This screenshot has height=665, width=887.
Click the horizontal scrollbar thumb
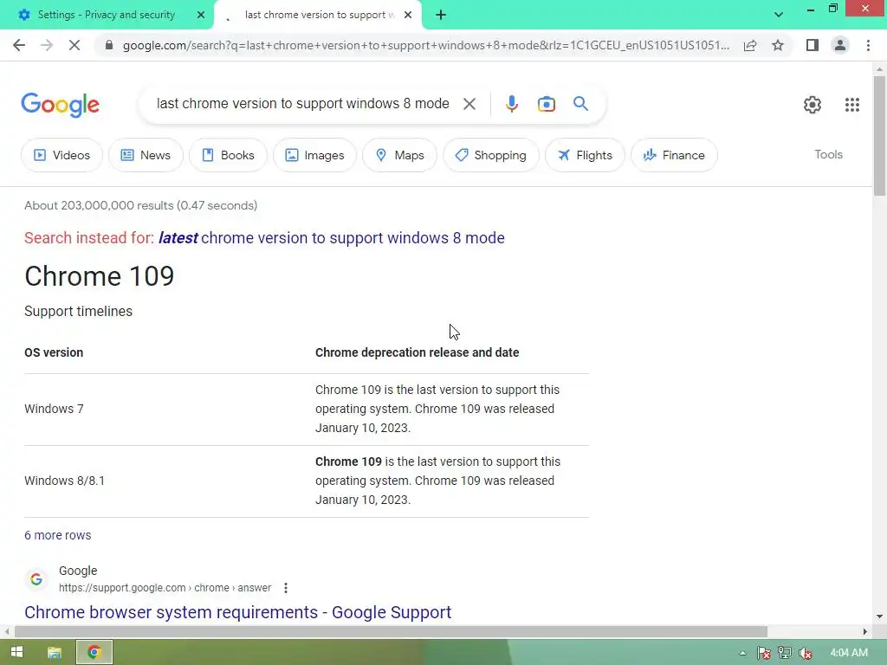pyautogui.click(x=391, y=631)
